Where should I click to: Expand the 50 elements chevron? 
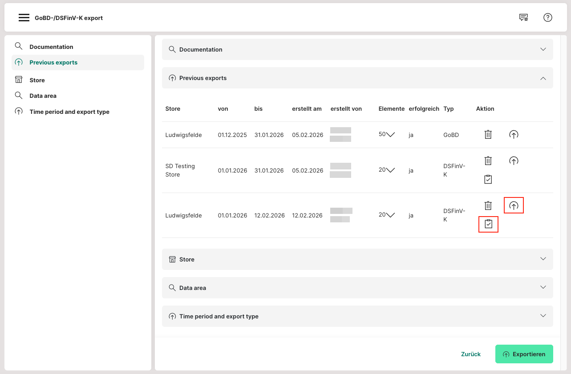tap(390, 135)
